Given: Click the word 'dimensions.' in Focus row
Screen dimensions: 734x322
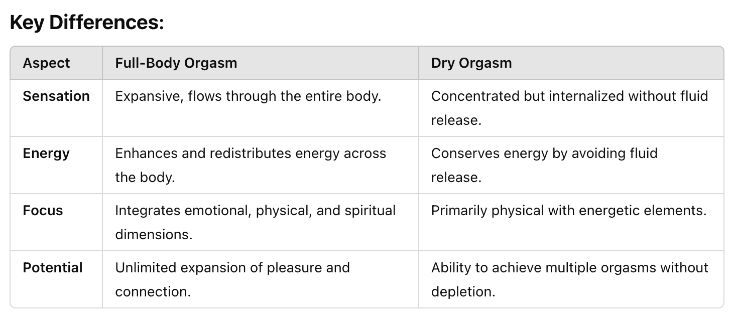Looking at the screenshot, I should [154, 235].
